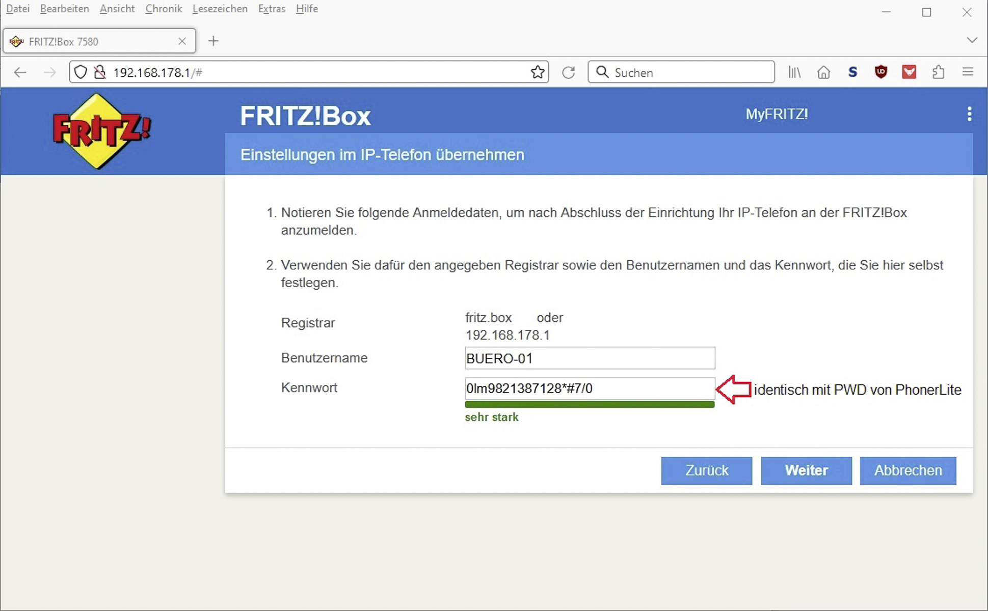Viewport: 988px width, 611px height.
Task: Click the FRITZ!Box header title
Action: coord(305,116)
